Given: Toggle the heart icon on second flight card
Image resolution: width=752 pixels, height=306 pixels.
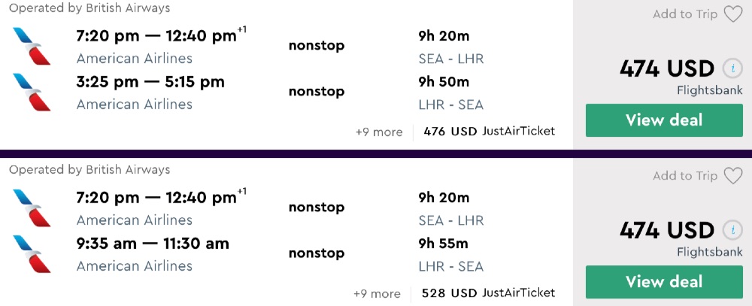Looking at the screenshot, I should tap(732, 176).
